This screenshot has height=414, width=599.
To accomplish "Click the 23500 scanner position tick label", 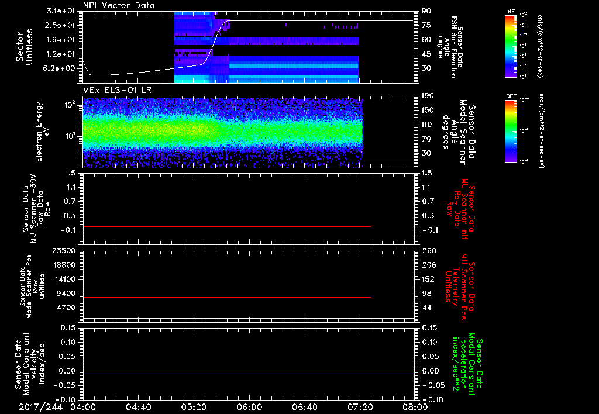I will coord(64,251).
